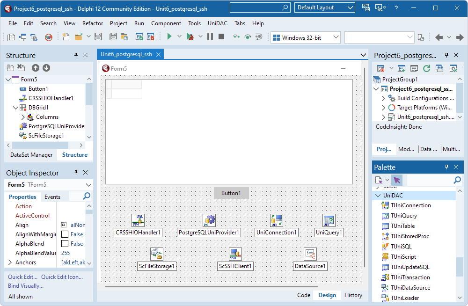The width and height of the screenshot is (468, 306).
Task: Toggle the AlphaBlend checkbox
Action: tap(65, 244)
